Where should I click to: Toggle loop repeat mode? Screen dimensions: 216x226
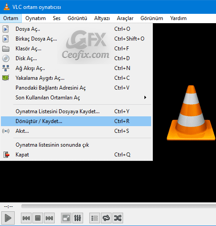point(106,218)
